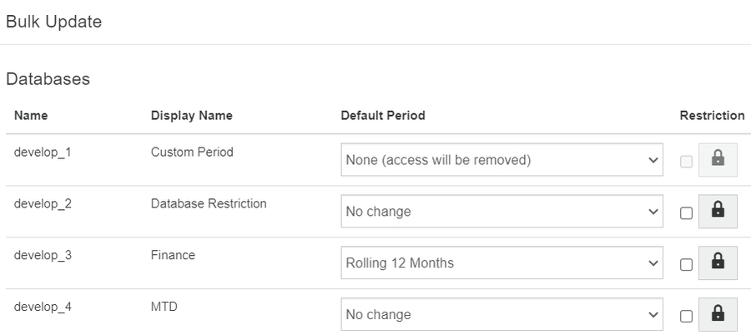751x335 pixels.
Task: Click the Restriction column header
Action: (712, 116)
